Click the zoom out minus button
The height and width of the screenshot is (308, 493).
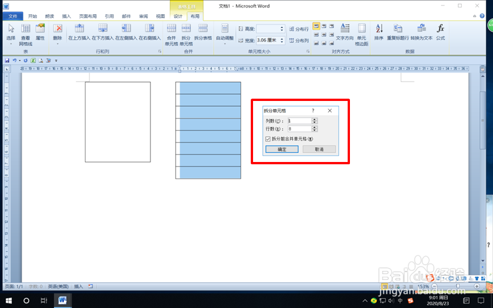(434, 286)
